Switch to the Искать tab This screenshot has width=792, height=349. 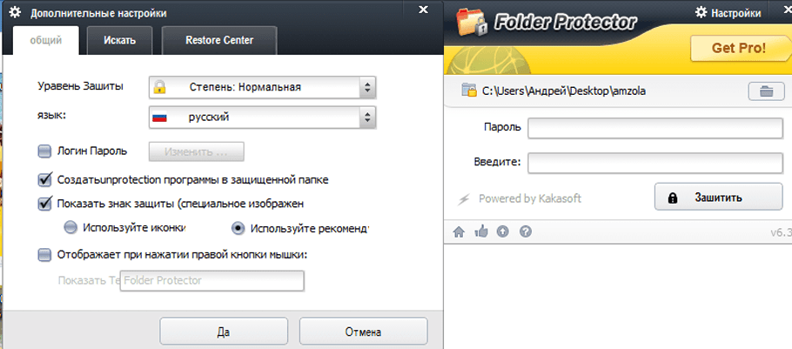(120, 40)
